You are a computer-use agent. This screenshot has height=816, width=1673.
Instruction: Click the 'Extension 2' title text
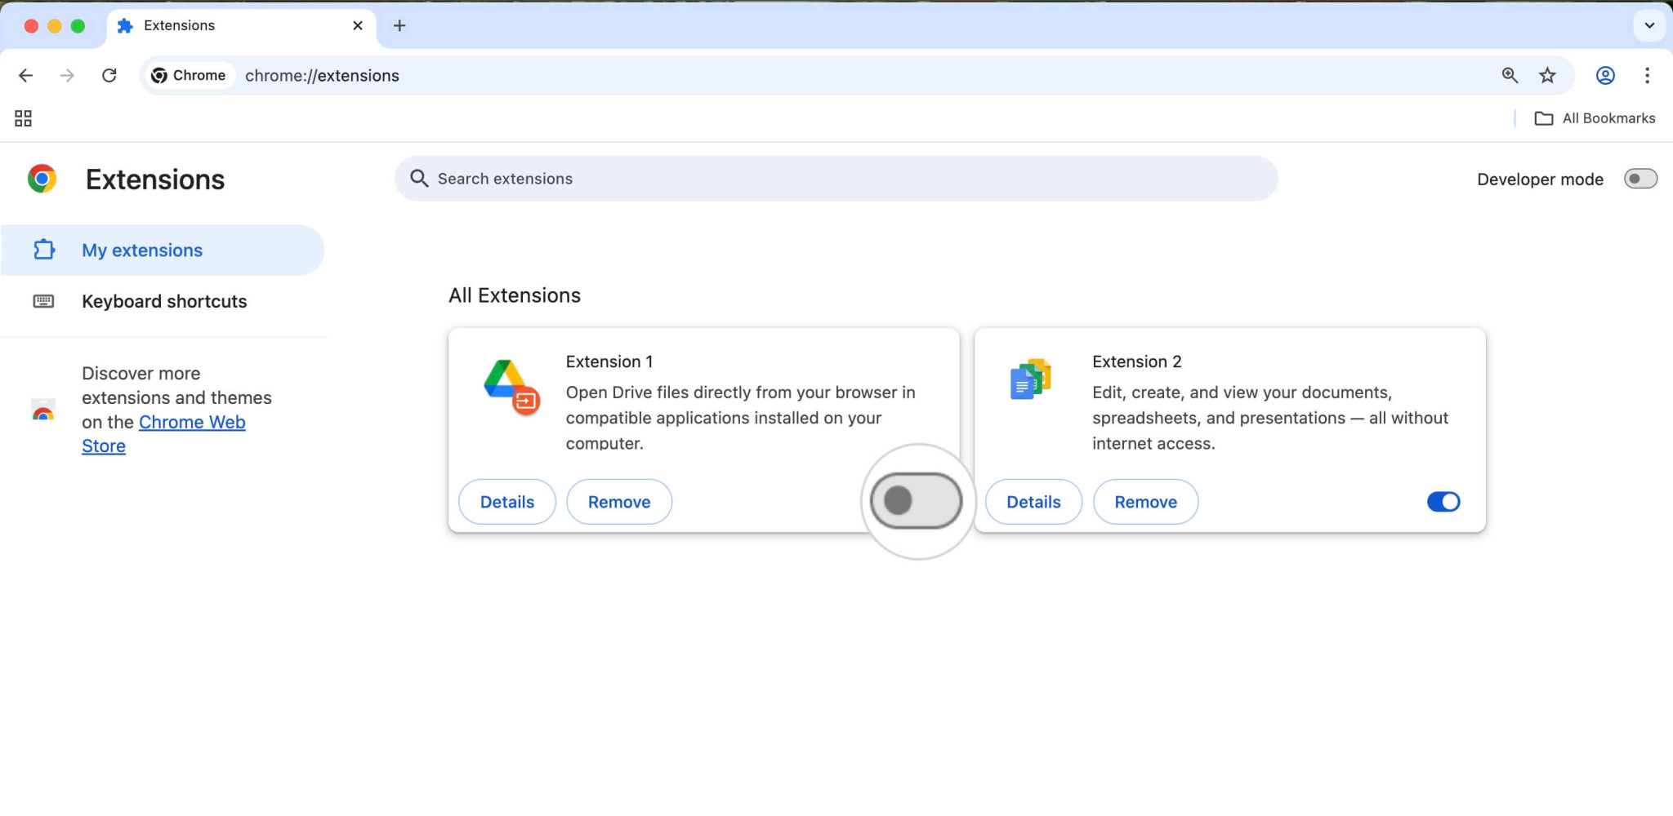pos(1137,361)
